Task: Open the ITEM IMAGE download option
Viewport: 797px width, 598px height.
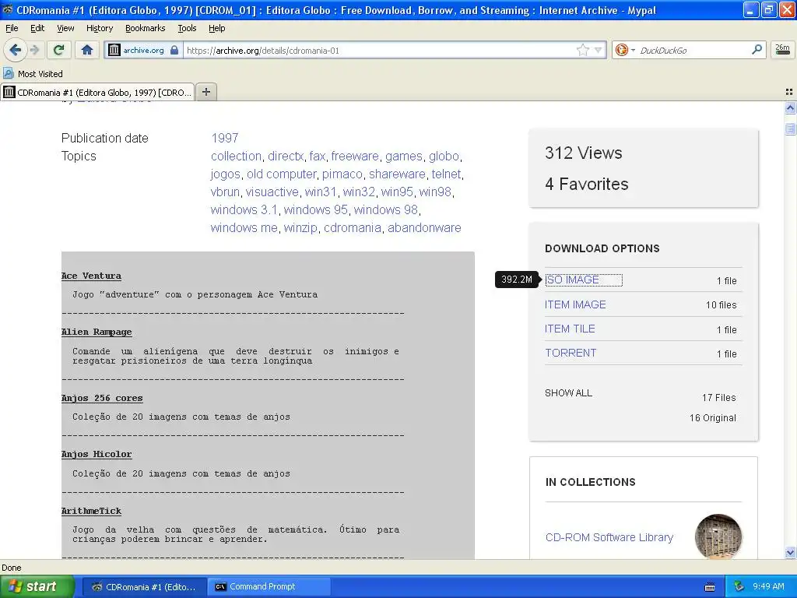Action: click(x=575, y=304)
